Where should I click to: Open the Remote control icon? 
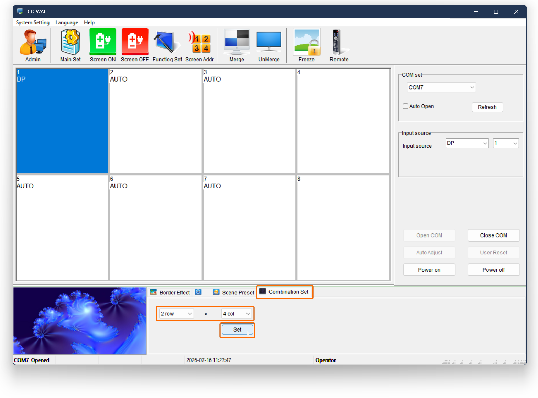click(339, 45)
